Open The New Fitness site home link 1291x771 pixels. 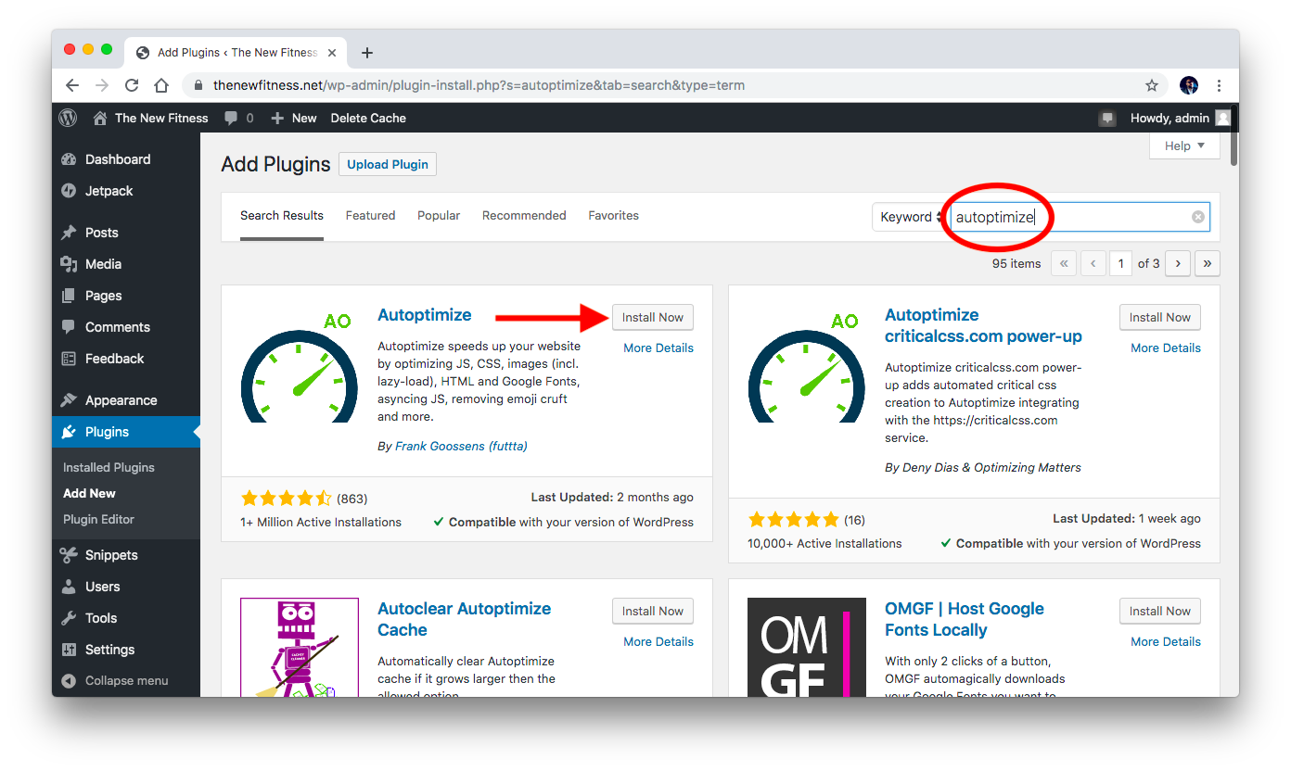pos(149,118)
